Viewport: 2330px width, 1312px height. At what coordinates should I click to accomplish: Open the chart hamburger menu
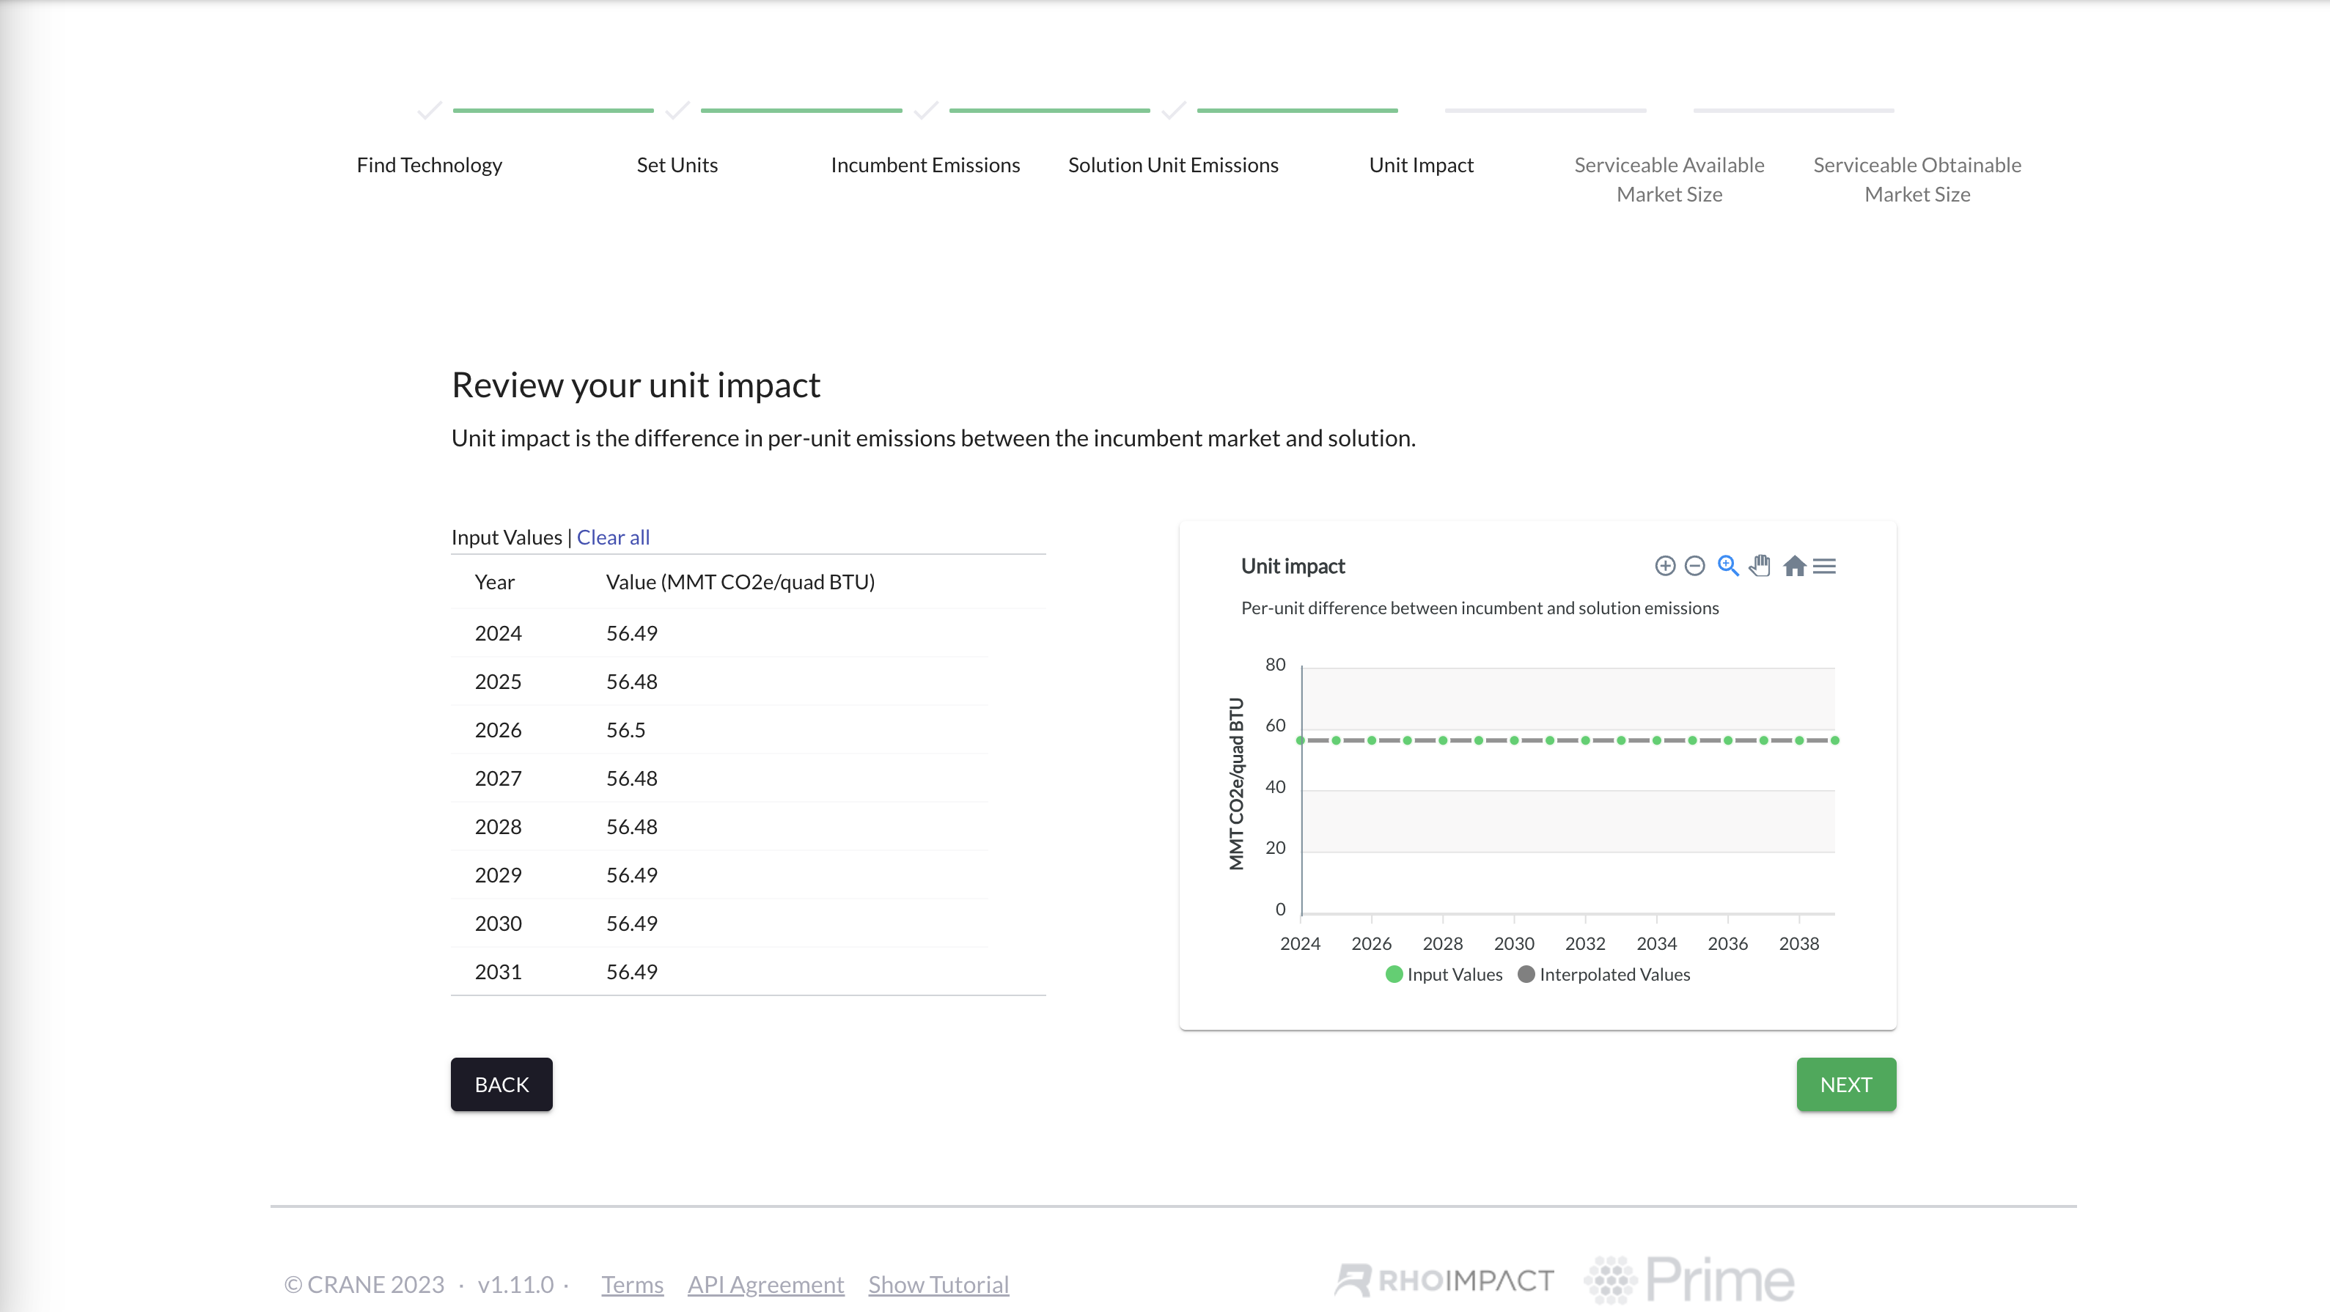tap(1824, 566)
